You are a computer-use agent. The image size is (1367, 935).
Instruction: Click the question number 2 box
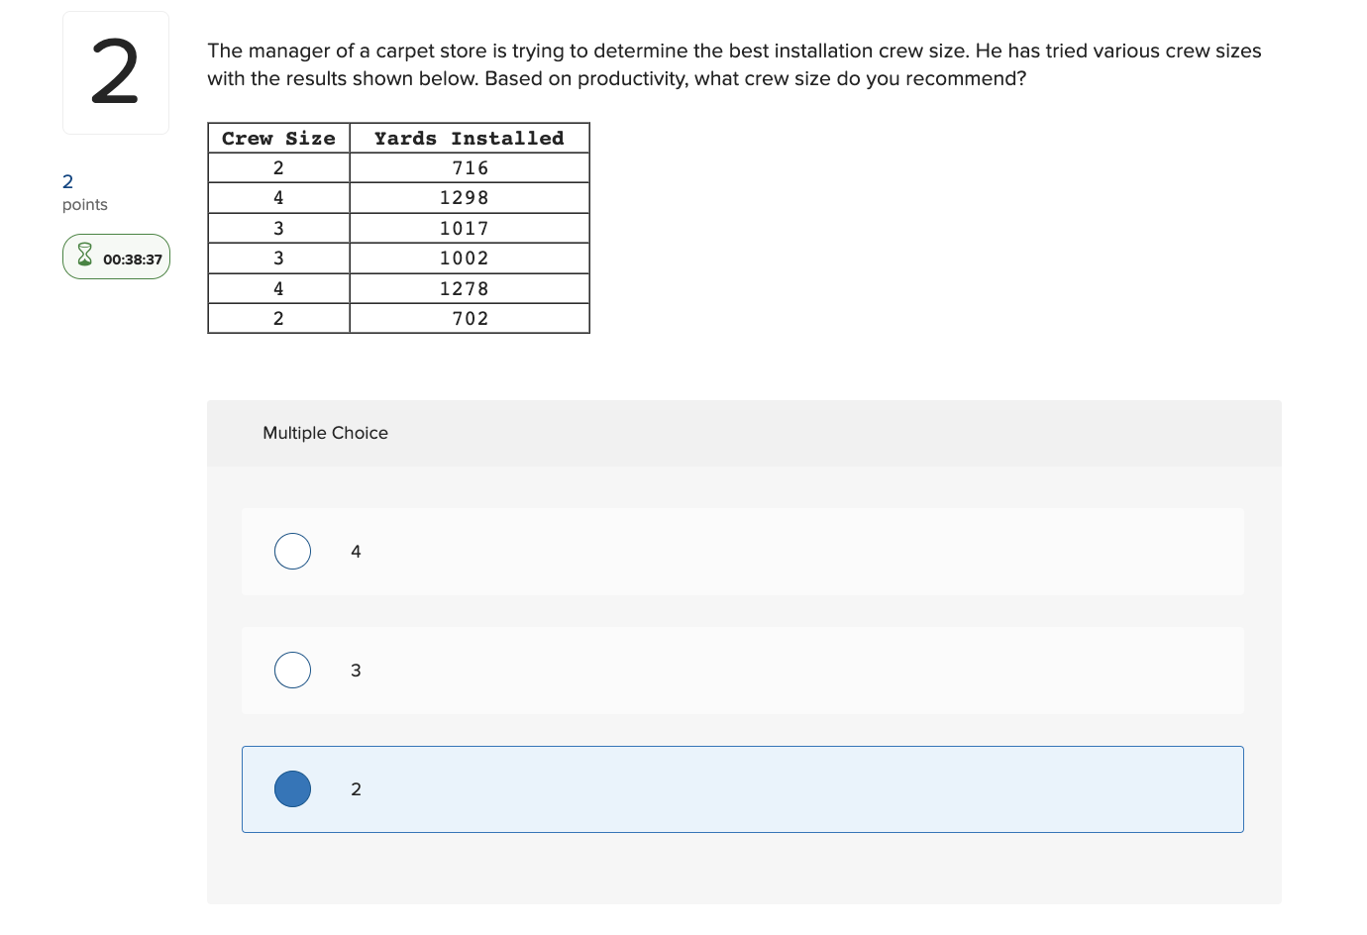click(115, 72)
